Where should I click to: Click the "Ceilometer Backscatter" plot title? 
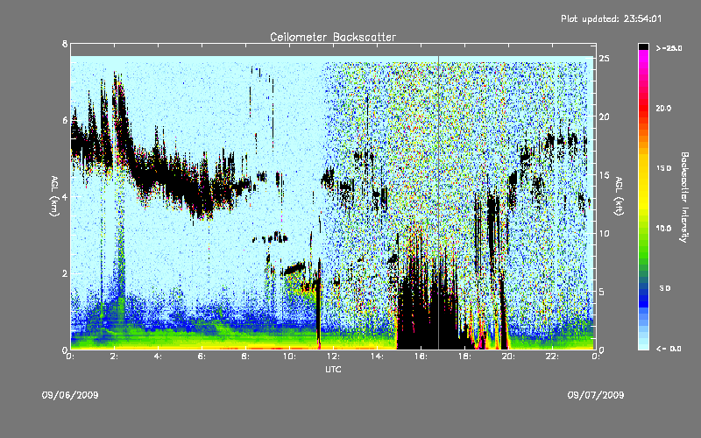coord(333,37)
